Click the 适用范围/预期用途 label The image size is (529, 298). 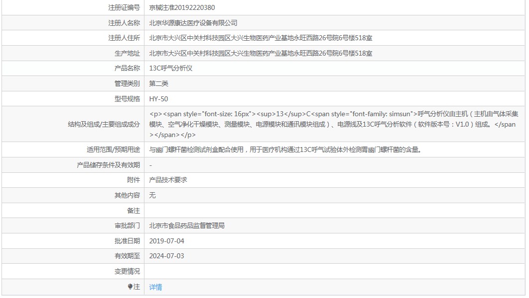pos(114,149)
